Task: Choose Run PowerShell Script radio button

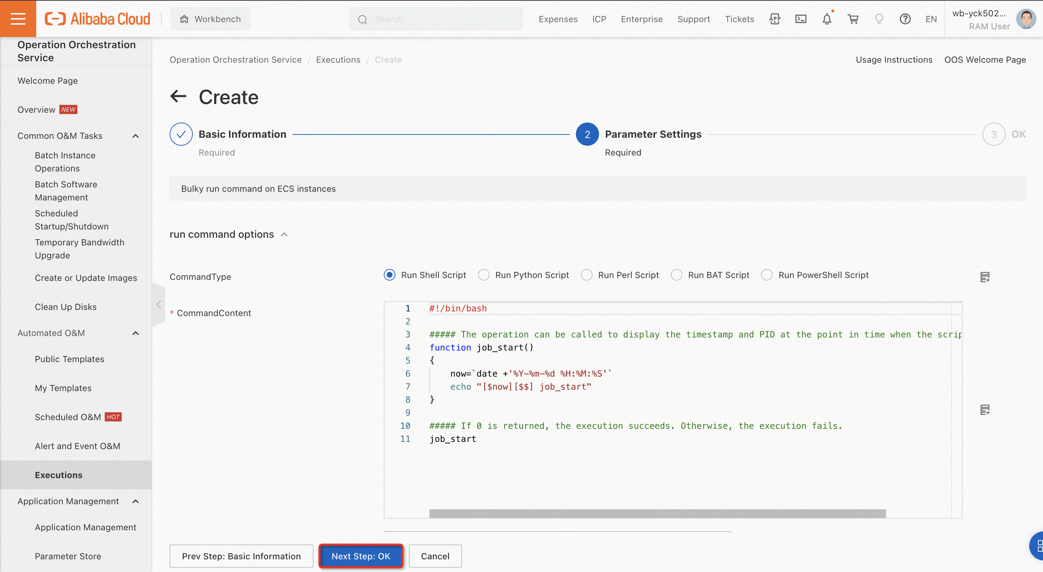Action: click(766, 275)
